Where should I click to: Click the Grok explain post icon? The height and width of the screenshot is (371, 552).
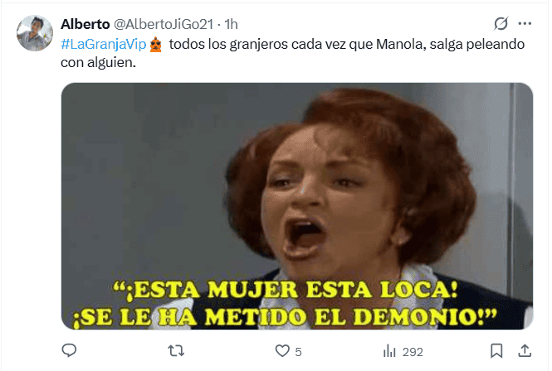501,23
